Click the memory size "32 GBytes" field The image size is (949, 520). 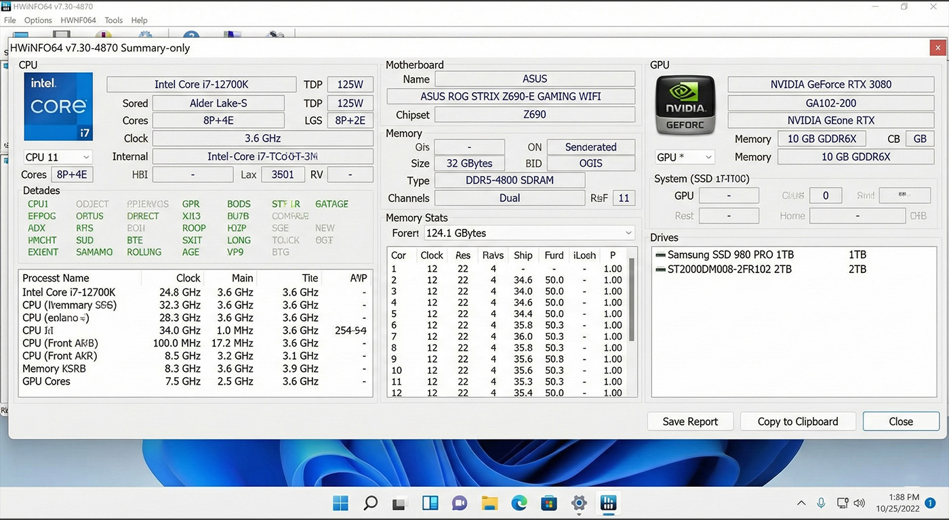[469, 163]
